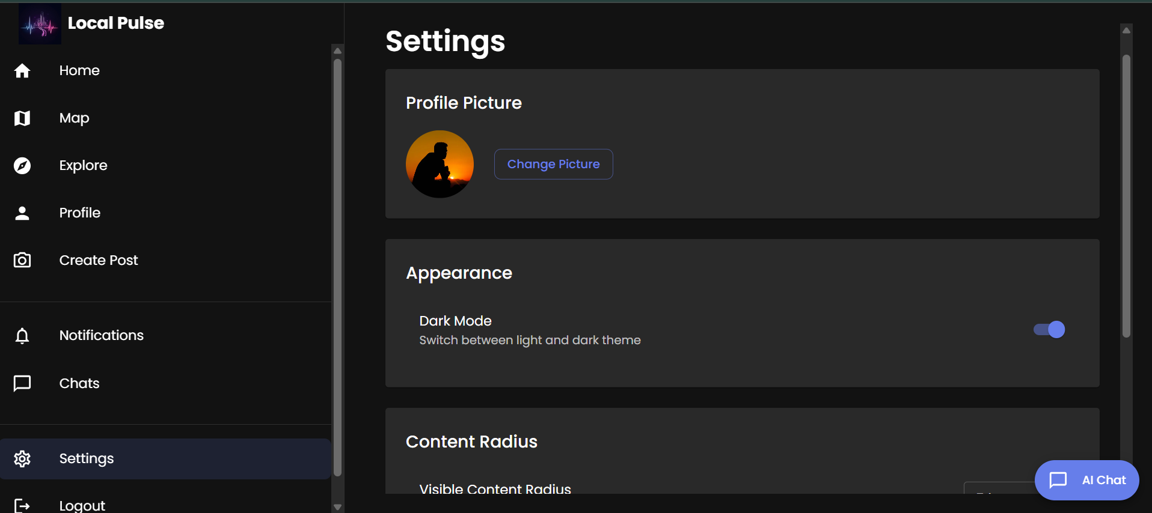
Task: Open the Visible Content Radius dropdown
Action: (x=998, y=488)
